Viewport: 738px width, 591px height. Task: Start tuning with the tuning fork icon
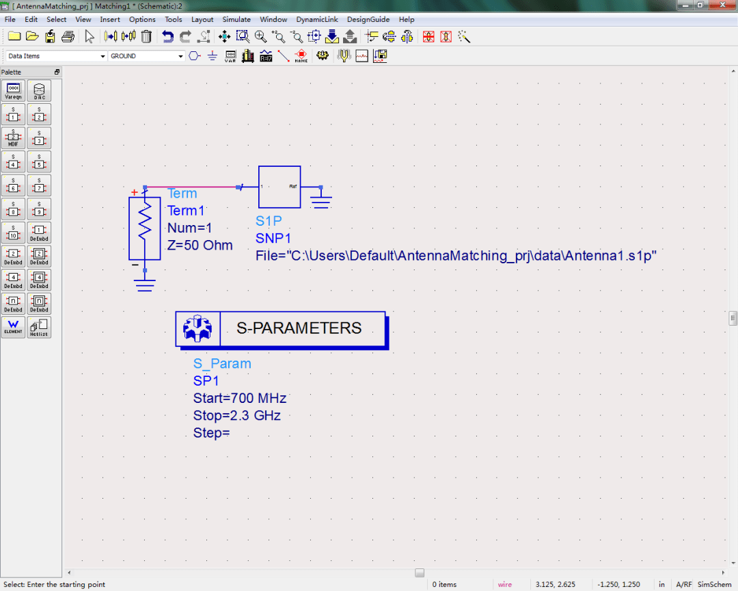(x=344, y=56)
